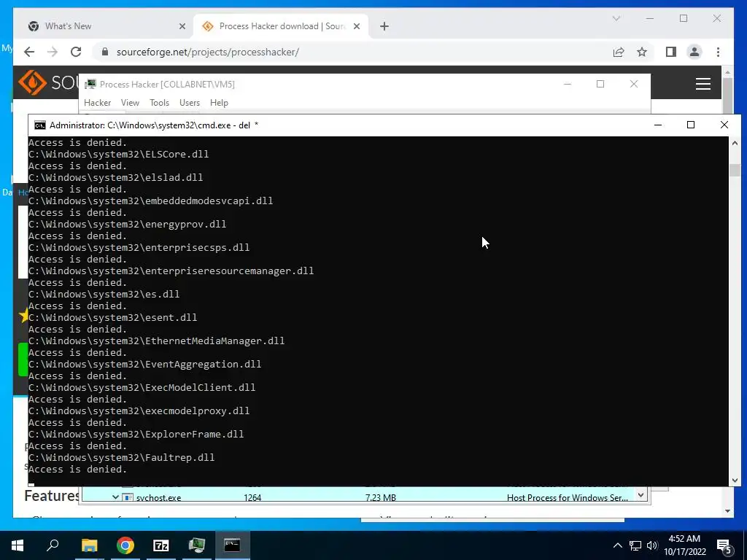Screen dimensions: 747x560
Task: Click the network tray icon
Action: (x=635, y=545)
